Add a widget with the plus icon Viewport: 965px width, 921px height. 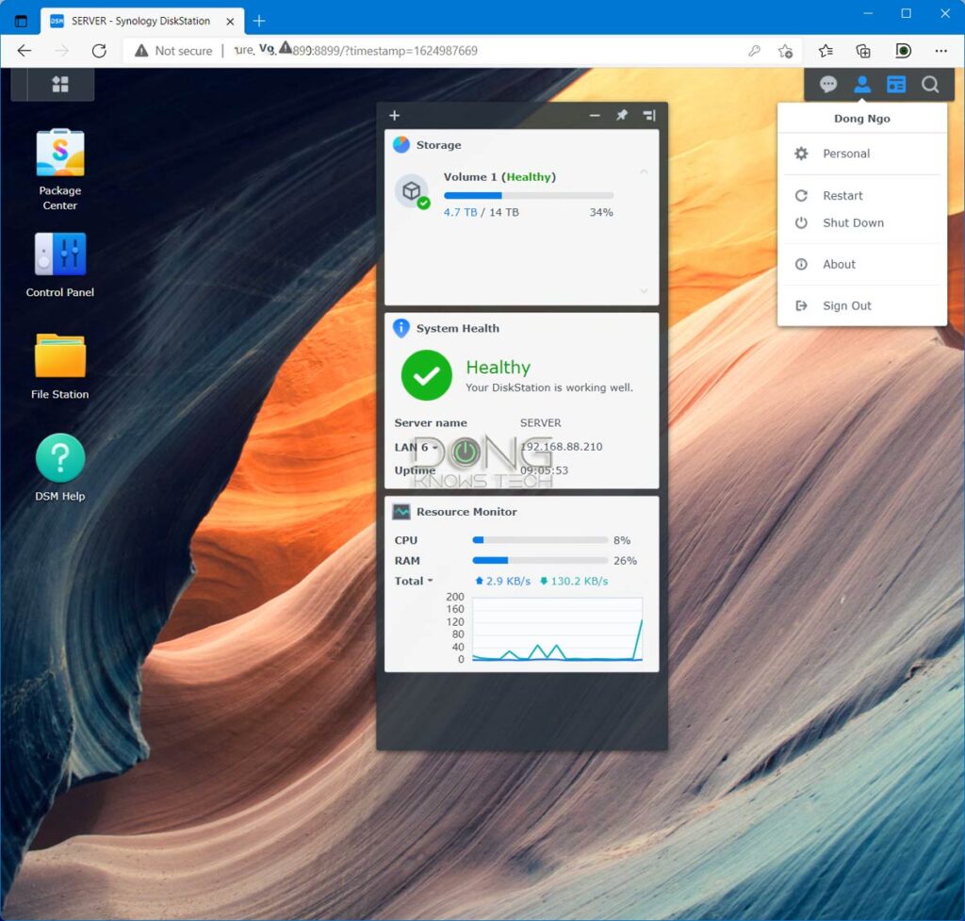tap(395, 115)
